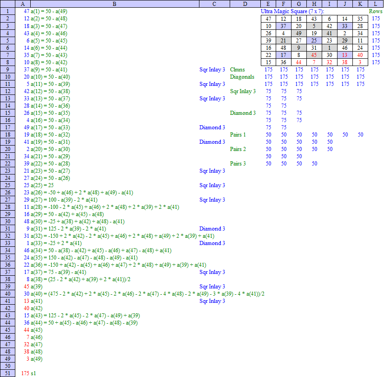384x377 pixels.
Task: Select the cell reading "a(25) = 25"
Action: 42,185
